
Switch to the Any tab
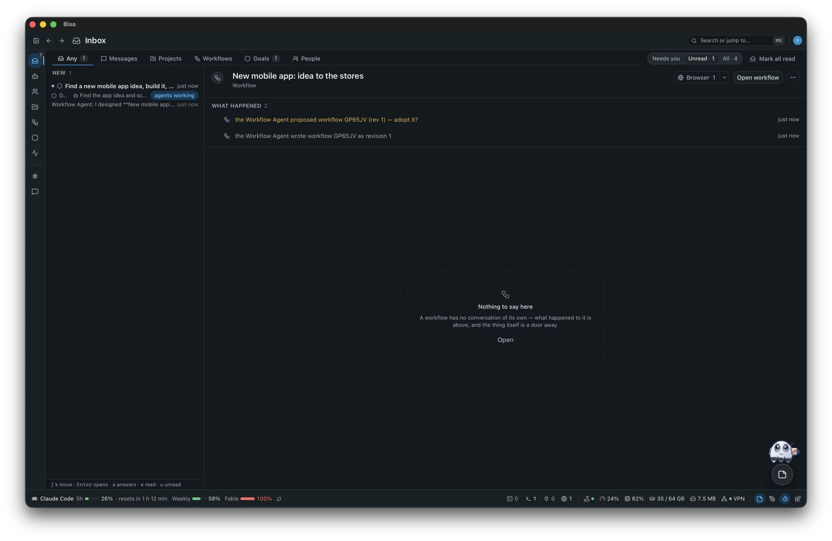click(72, 59)
